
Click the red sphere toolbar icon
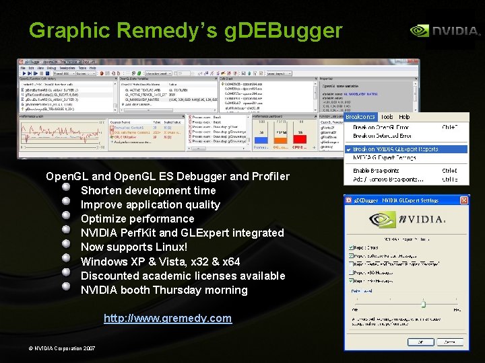click(102, 73)
